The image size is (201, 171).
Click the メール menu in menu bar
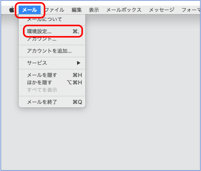point(29,10)
